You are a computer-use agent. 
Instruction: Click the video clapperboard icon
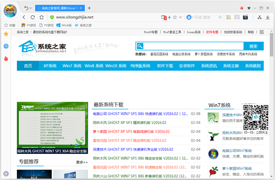click(x=245, y=17)
